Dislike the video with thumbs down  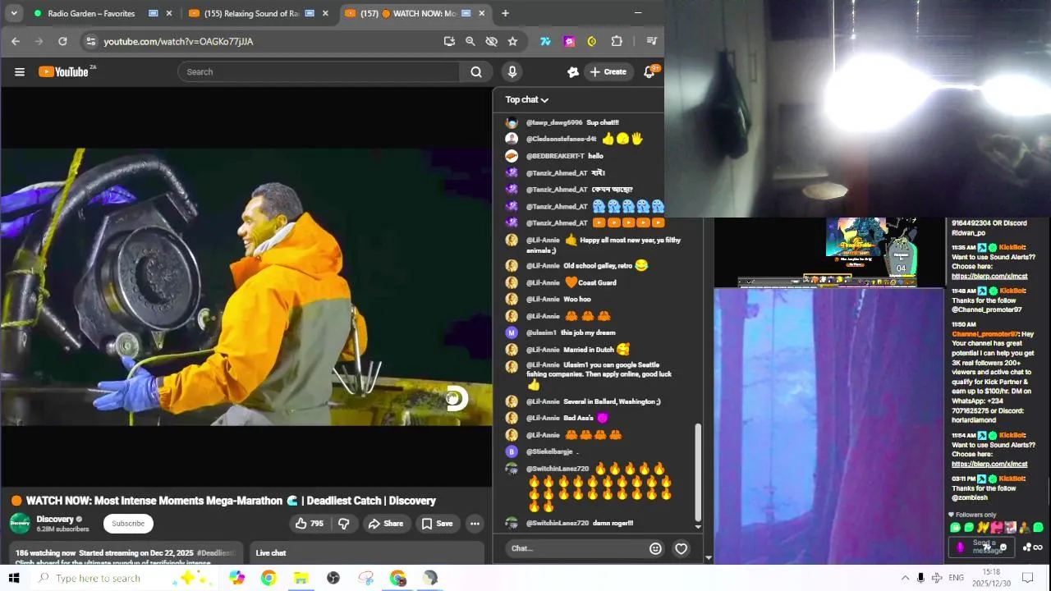tap(344, 524)
